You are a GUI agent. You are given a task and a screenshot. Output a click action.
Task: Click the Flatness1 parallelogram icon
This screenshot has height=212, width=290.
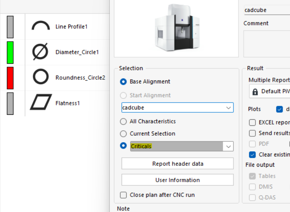pyautogui.click(x=41, y=103)
